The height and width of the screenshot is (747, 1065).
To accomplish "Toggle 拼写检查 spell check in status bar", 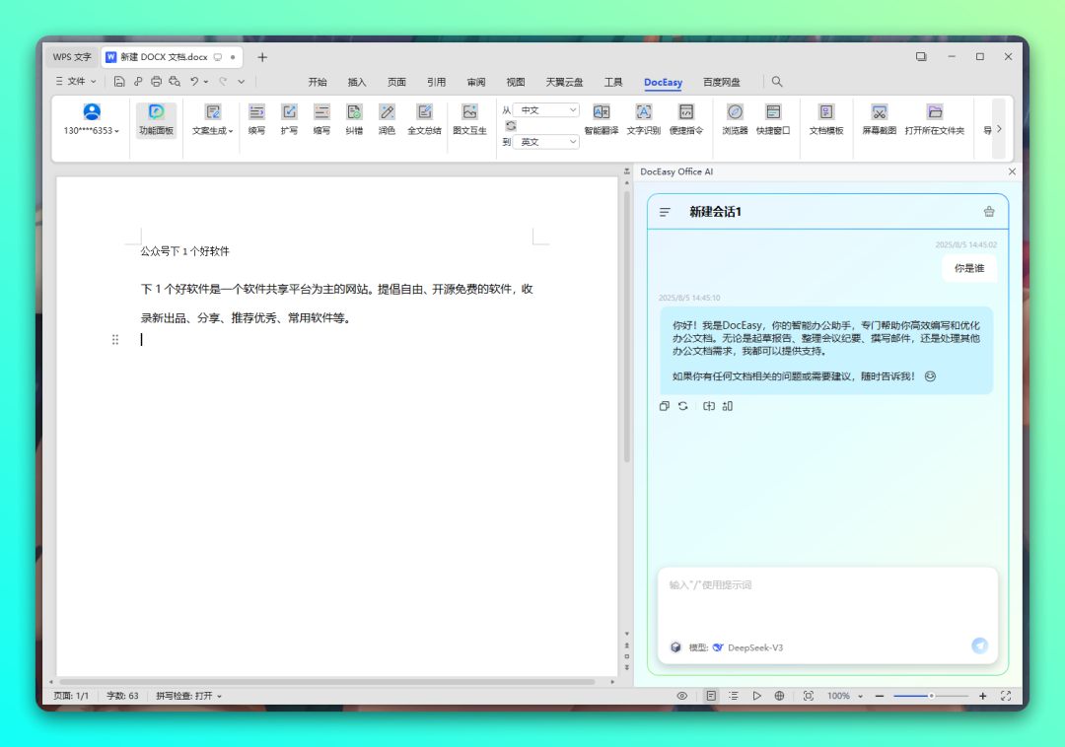I will point(188,696).
